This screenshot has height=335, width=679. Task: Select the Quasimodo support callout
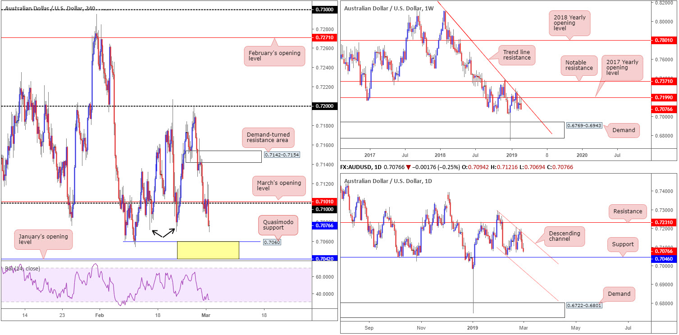click(278, 224)
